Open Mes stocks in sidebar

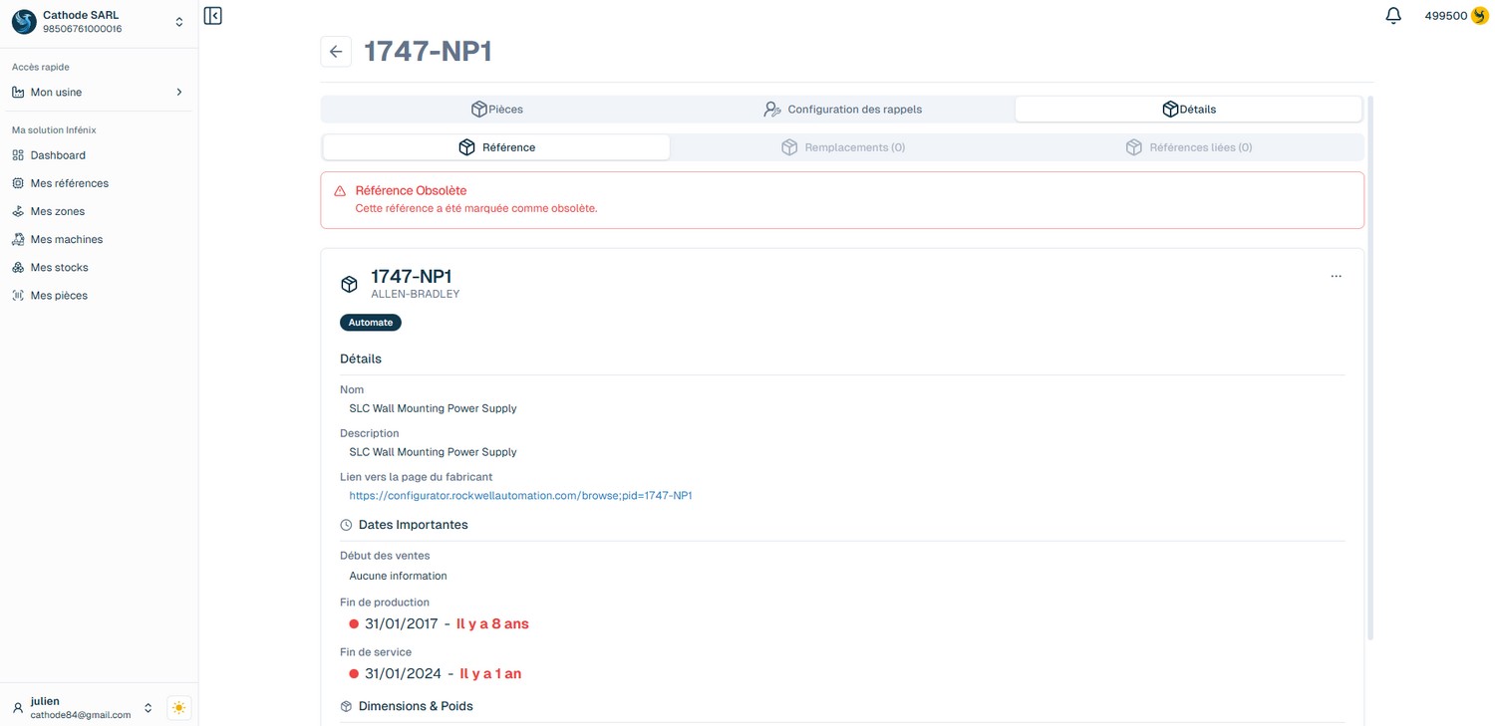pyautogui.click(x=59, y=267)
